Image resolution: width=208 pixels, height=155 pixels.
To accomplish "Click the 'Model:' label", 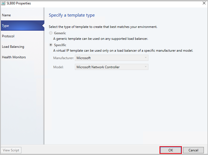I will click(x=58, y=67).
